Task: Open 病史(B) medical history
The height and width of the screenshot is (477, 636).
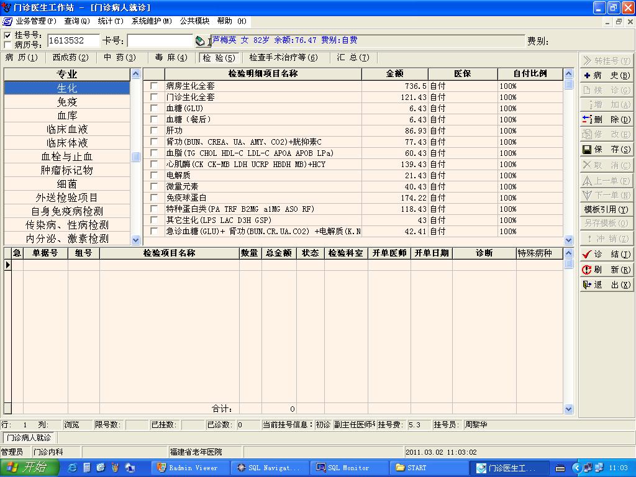Action: [x=606, y=76]
